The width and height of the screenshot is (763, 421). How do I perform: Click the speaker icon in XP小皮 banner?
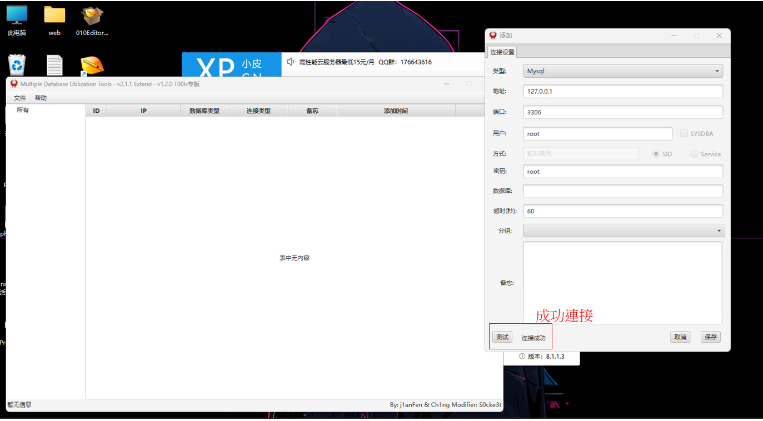coord(290,62)
